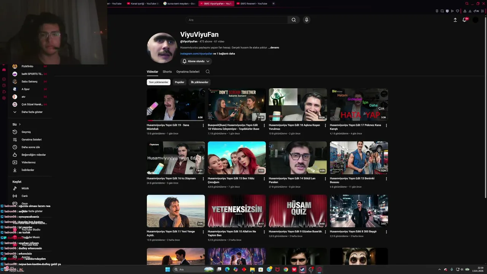Open İndirilenler downloads in sidebar

(28, 170)
